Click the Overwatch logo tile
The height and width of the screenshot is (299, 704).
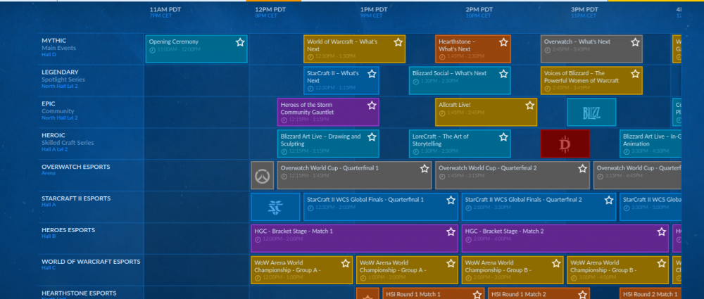tap(262, 175)
